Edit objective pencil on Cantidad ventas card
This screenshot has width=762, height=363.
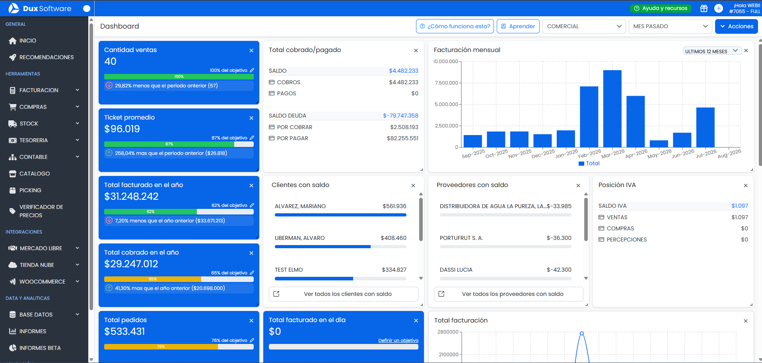252,70
